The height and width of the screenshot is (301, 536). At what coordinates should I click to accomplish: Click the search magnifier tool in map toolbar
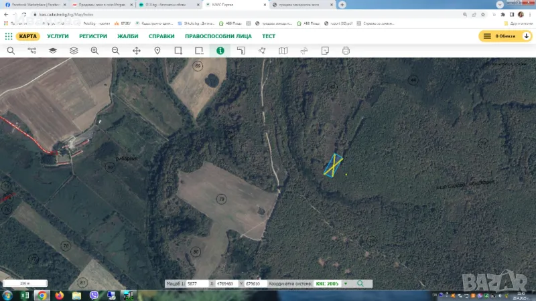(x=11, y=51)
